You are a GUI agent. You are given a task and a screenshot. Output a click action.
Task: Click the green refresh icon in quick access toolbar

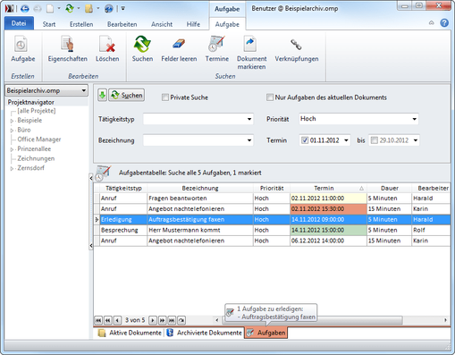(70, 9)
